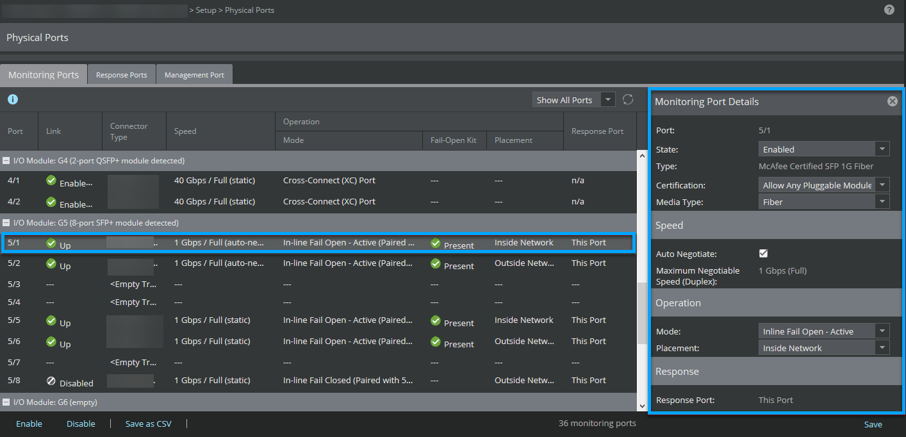The width and height of the screenshot is (906, 437).
Task: Click the Fail-Open Kit Present icon for port 5/6
Action: click(x=436, y=342)
